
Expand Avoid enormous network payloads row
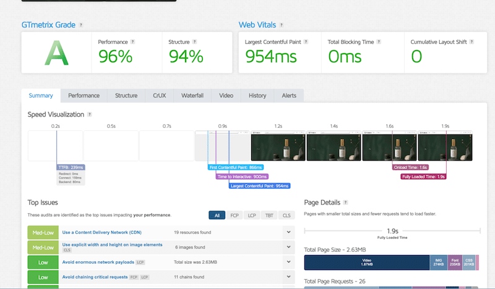coord(288,262)
